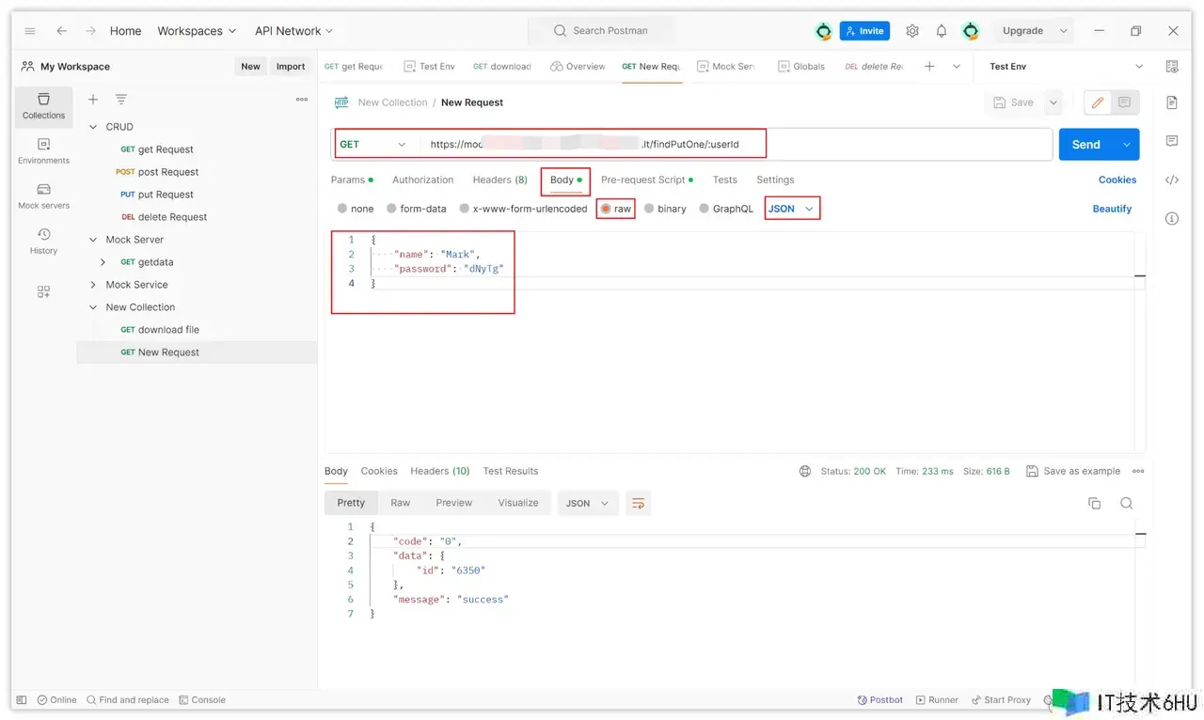
Task: Send the request
Action: point(1086,145)
